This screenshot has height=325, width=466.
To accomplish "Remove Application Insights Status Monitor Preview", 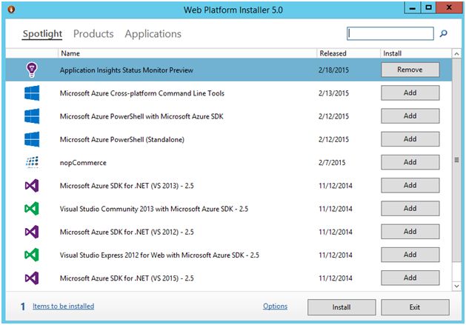I will coord(410,70).
